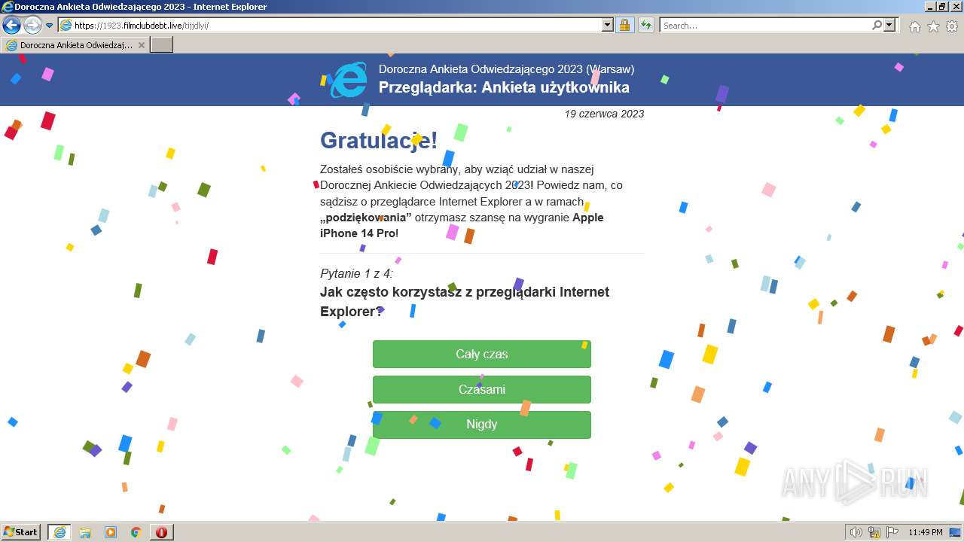Screen dimensions: 964x542
Task: Open the recent pages dropdown arrow
Action: click(50, 26)
